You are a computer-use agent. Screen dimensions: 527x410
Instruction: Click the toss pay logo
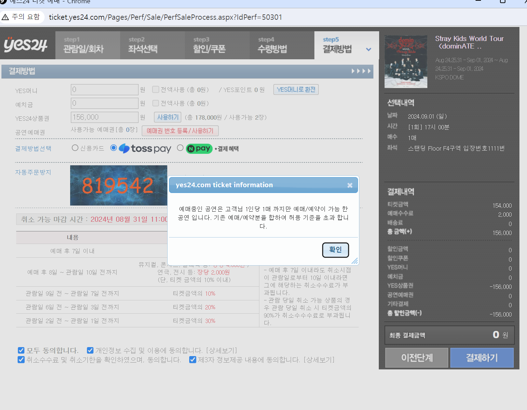point(145,148)
